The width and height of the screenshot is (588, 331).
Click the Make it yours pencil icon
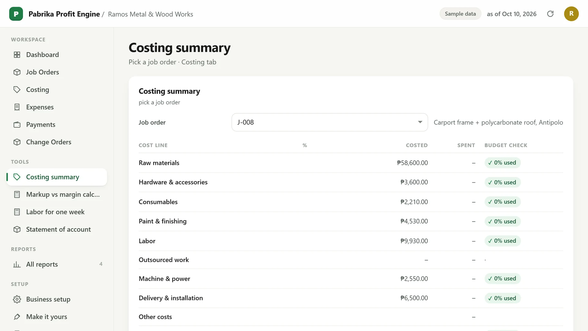pyautogui.click(x=17, y=317)
